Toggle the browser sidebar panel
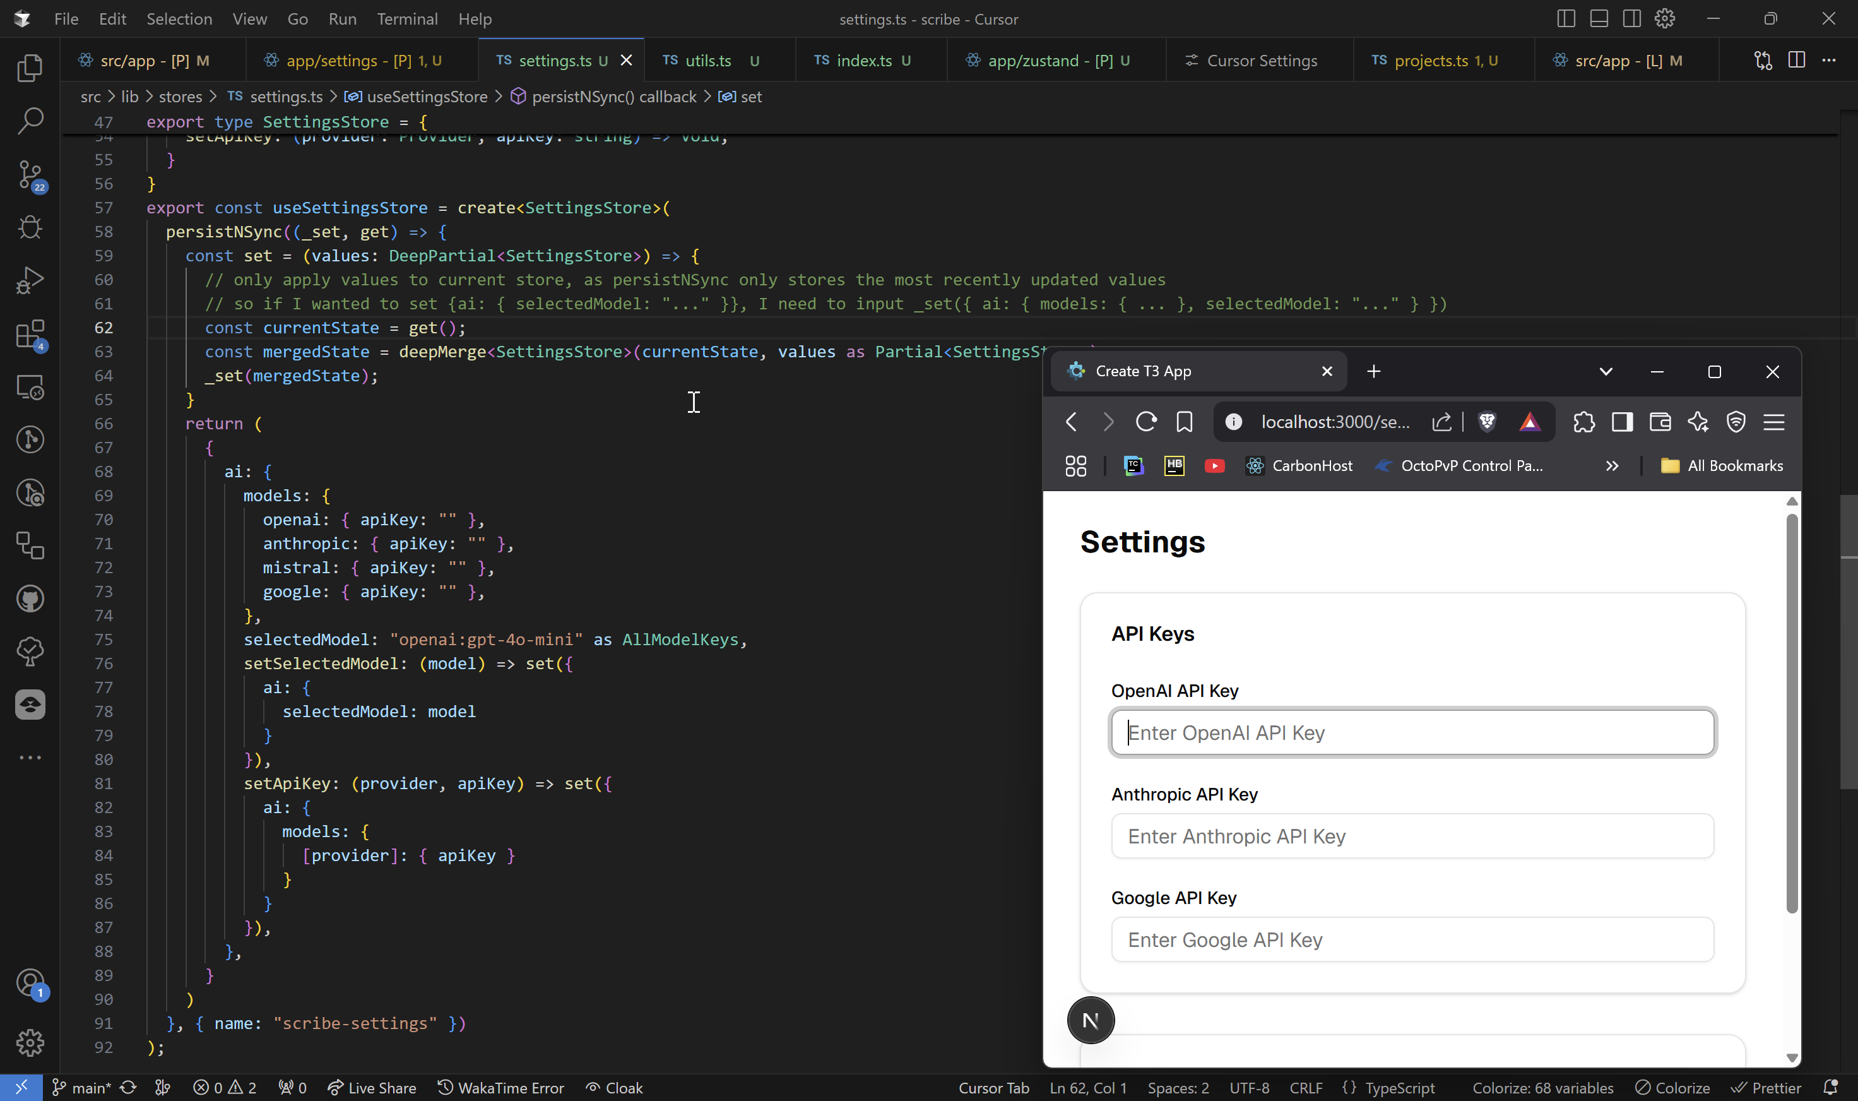This screenshot has width=1858, height=1101. coord(1622,422)
